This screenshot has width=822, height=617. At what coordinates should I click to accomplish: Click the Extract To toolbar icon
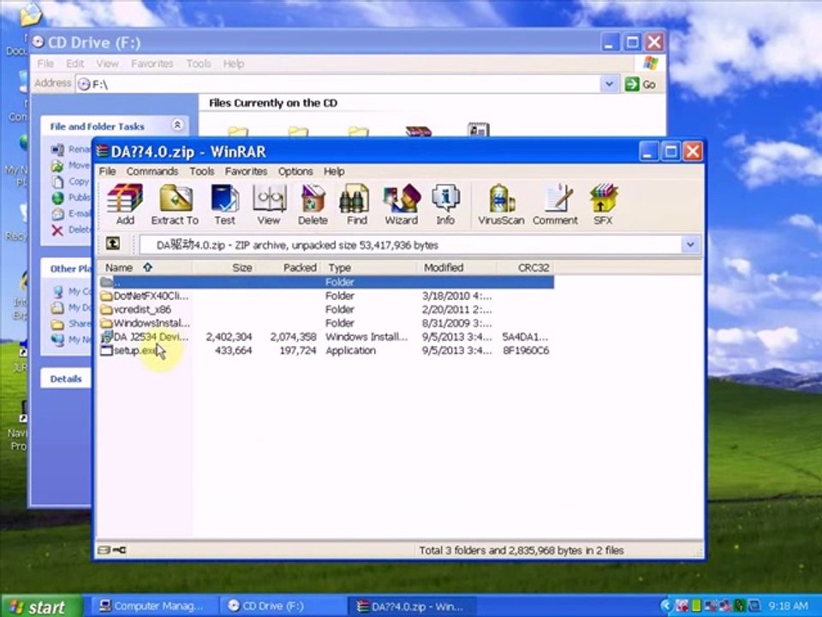(175, 205)
